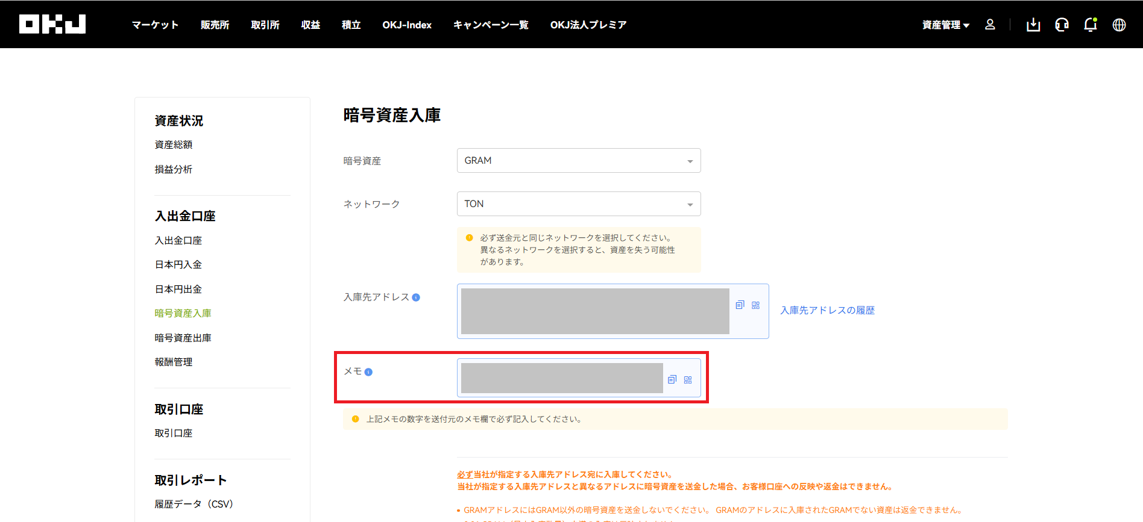Click the OKJ logo
The width and height of the screenshot is (1143, 522).
pyautogui.click(x=52, y=24)
